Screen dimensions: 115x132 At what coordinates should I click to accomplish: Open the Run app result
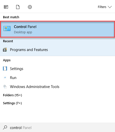(57, 77)
